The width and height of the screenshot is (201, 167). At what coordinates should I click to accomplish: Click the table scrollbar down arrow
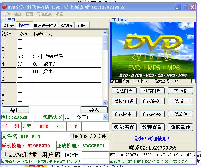click(105, 103)
